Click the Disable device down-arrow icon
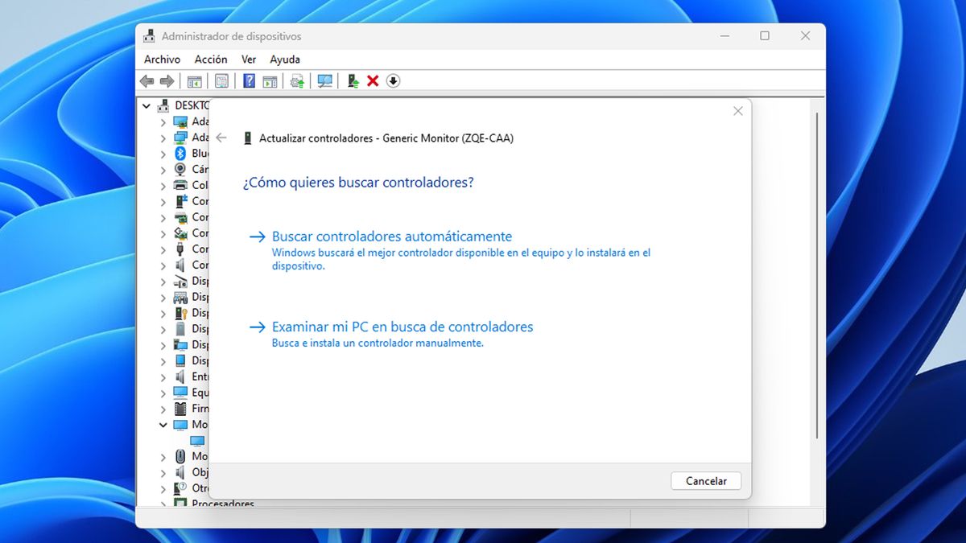The width and height of the screenshot is (966, 543). [393, 80]
